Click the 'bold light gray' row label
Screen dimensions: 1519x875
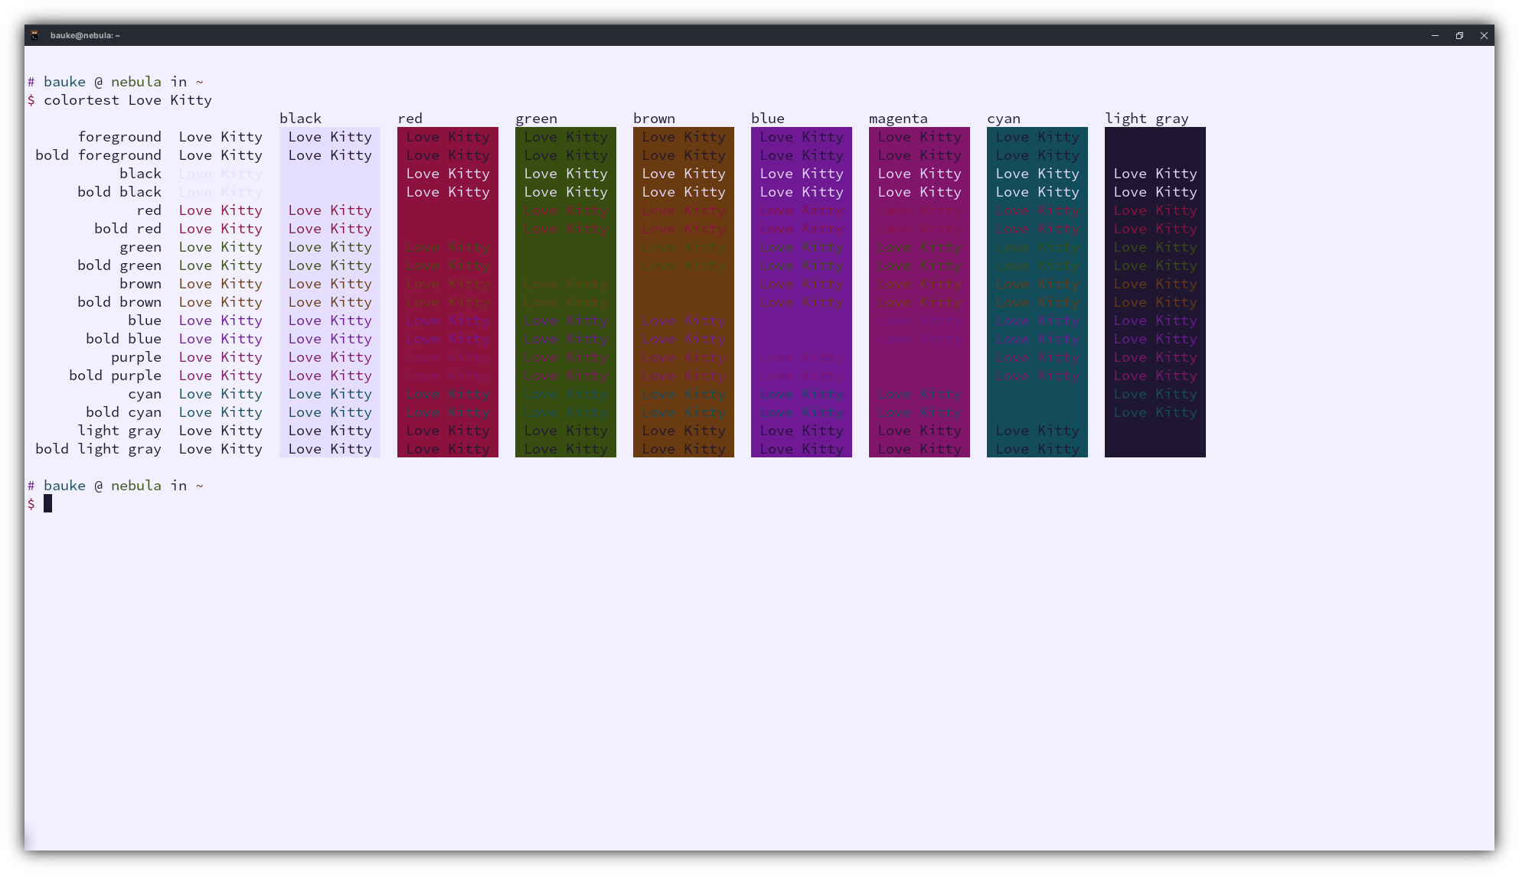point(99,449)
